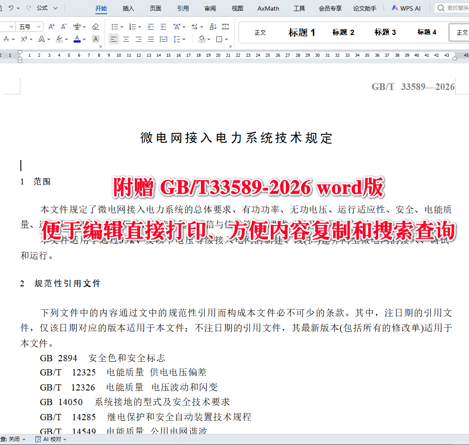Toggle left text alignment

pyautogui.click(x=113, y=39)
